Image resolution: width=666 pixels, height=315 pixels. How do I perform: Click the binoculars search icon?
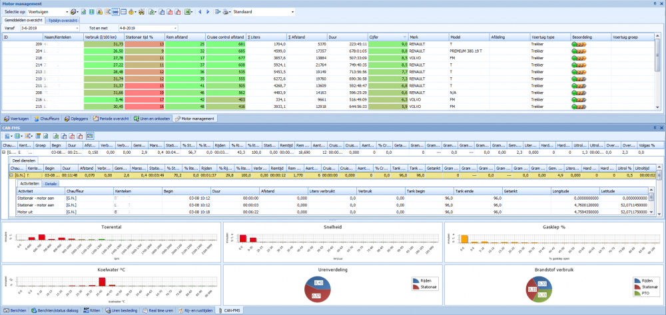[141, 12]
